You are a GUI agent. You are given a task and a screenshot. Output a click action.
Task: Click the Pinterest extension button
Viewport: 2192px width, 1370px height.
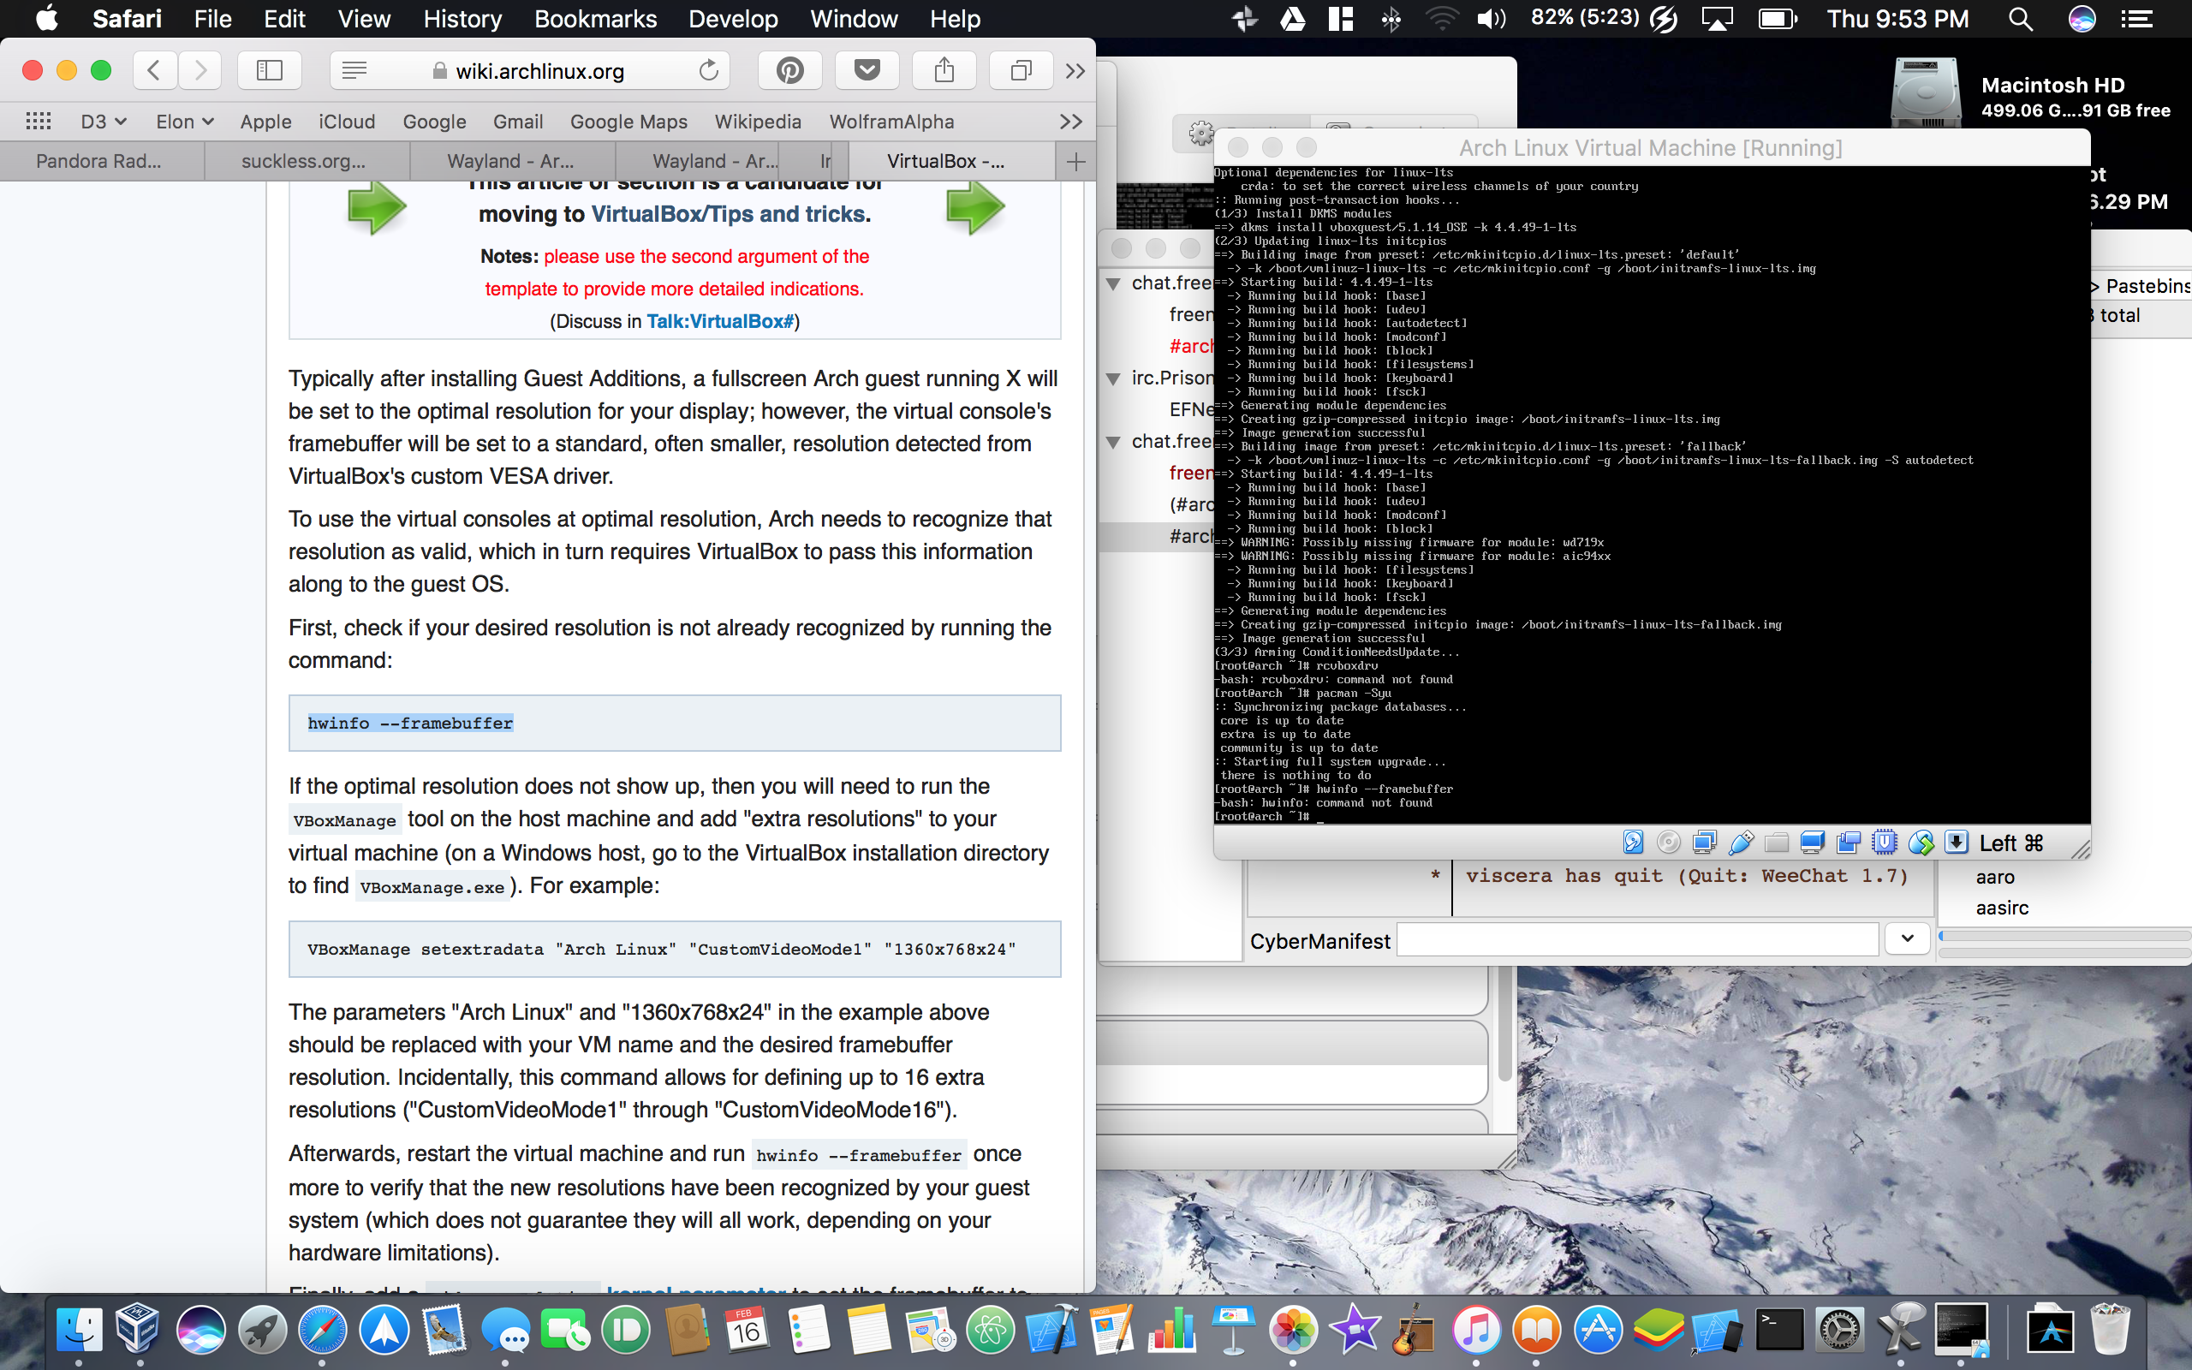pyautogui.click(x=789, y=69)
